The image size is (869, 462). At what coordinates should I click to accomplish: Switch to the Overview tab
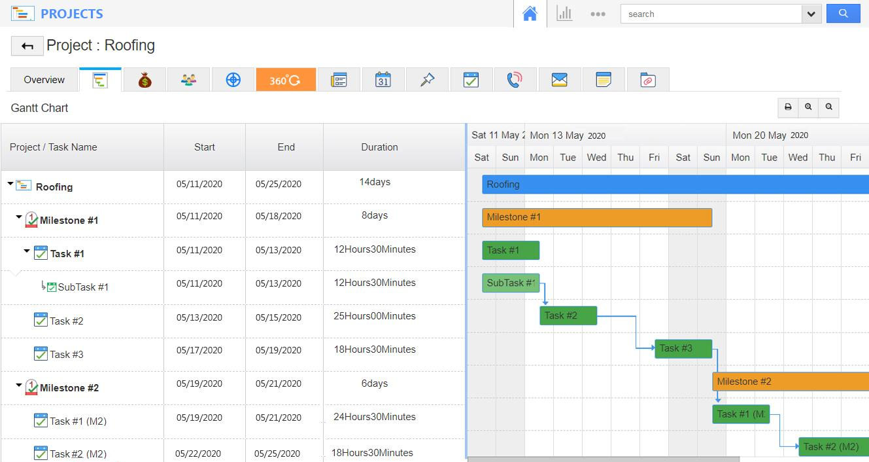tap(44, 80)
